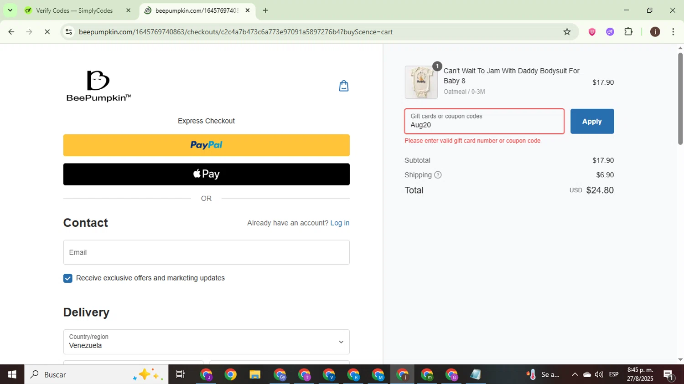Switch the ESP input language
This screenshot has height=384, width=684.
point(614,374)
